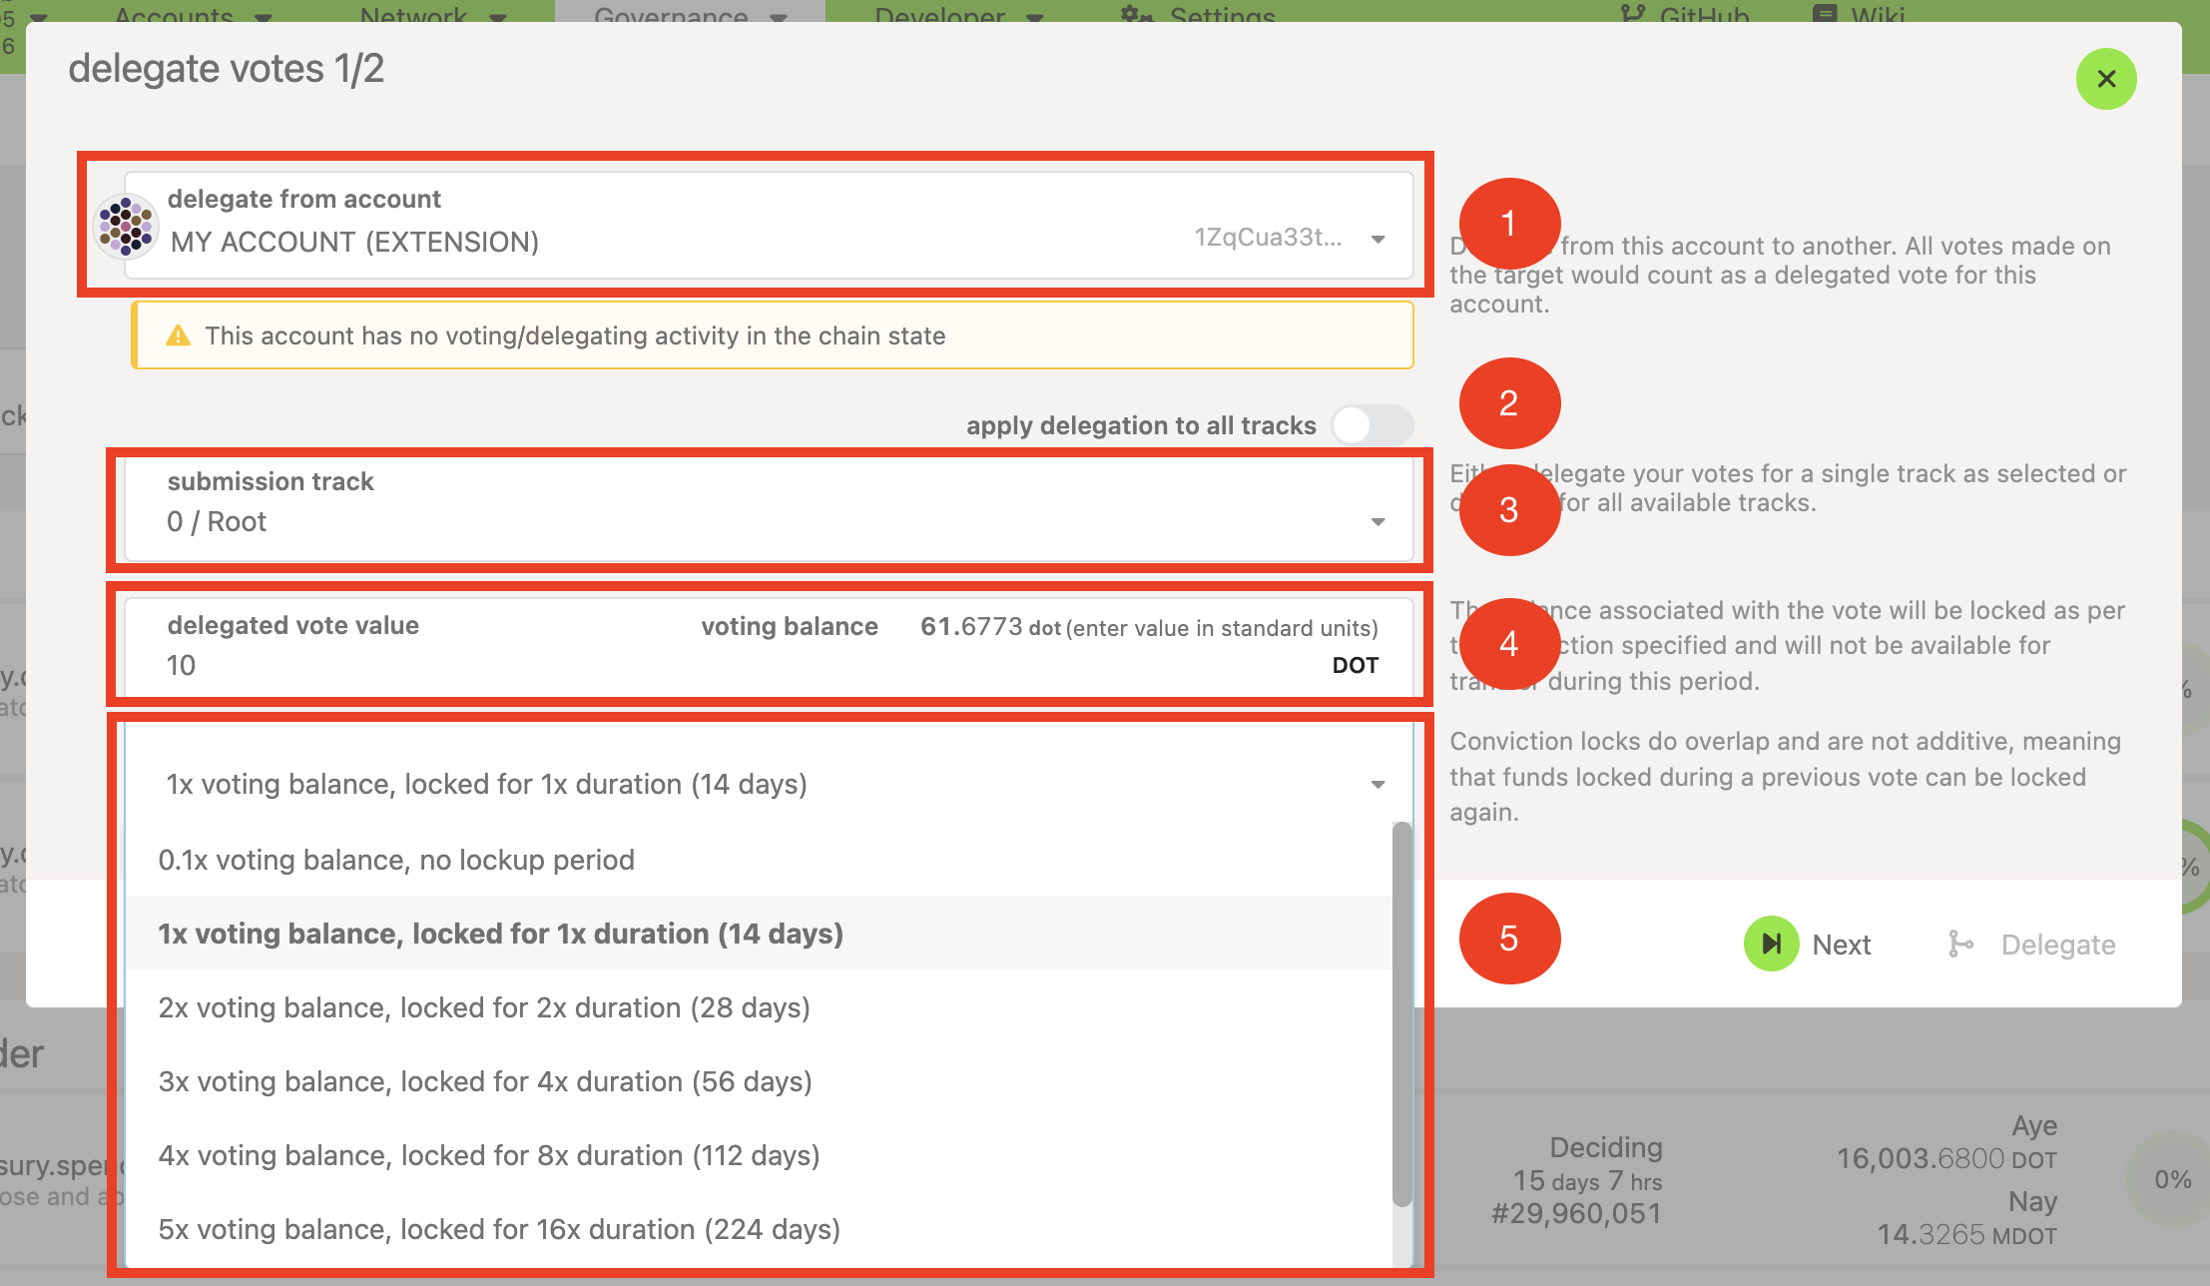The image size is (2210, 1286).
Task: Pick 5x voting balance (224 days)
Action: click(x=499, y=1229)
